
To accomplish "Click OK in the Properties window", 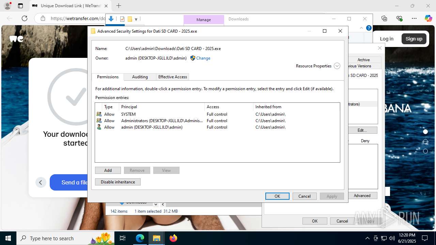I will click(315, 221).
